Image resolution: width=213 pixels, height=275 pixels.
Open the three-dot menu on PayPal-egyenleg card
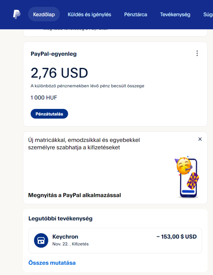197,53
